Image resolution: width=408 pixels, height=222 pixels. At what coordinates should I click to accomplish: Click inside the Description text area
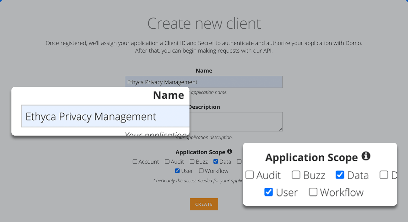(236, 121)
